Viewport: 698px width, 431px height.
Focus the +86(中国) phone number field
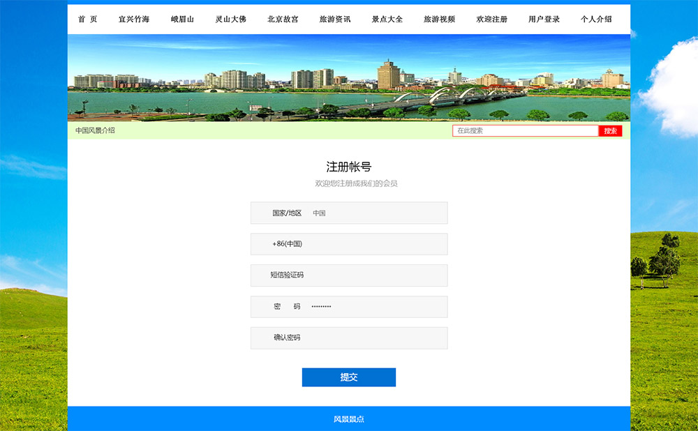[x=349, y=244]
